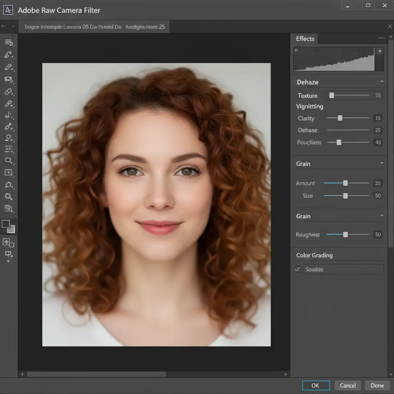This screenshot has height=394, width=394.
Task: Click the list icon atop the left toolbar
Action: (x=8, y=42)
